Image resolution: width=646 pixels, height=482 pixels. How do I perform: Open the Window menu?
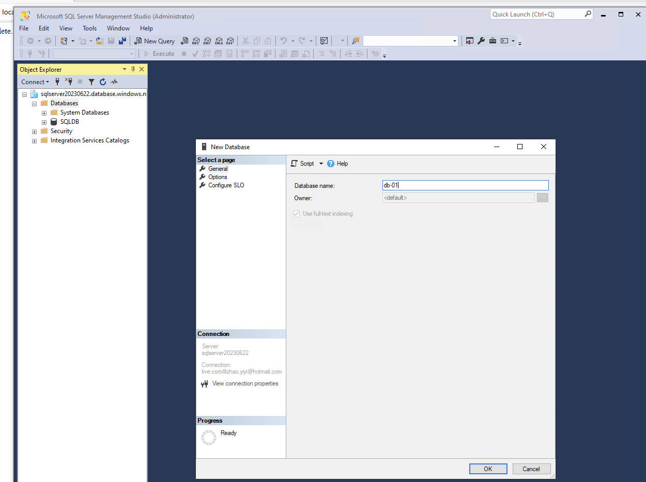pyautogui.click(x=118, y=28)
